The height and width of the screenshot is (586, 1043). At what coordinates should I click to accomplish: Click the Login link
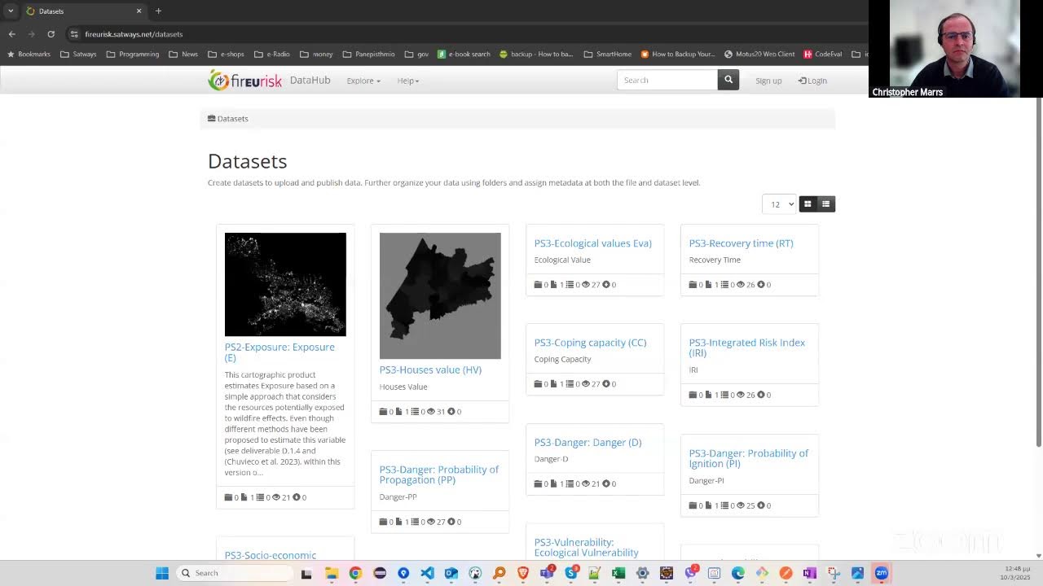812,81
